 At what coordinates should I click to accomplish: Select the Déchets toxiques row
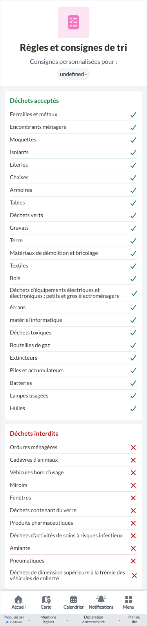point(73,333)
